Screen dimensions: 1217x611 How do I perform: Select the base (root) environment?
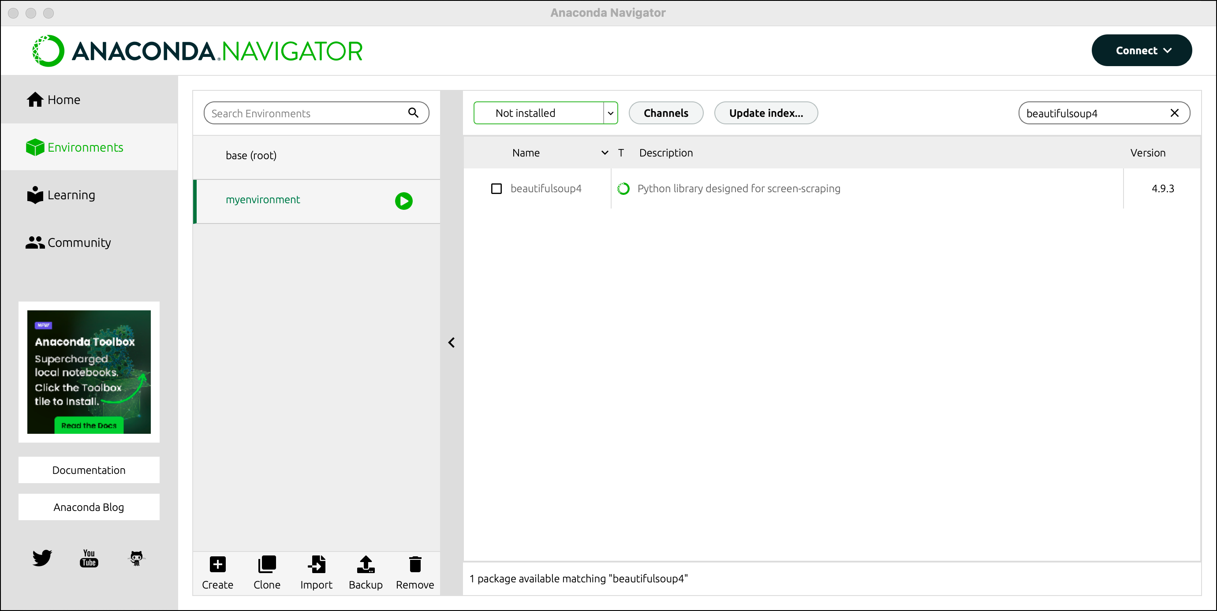click(251, 155)
